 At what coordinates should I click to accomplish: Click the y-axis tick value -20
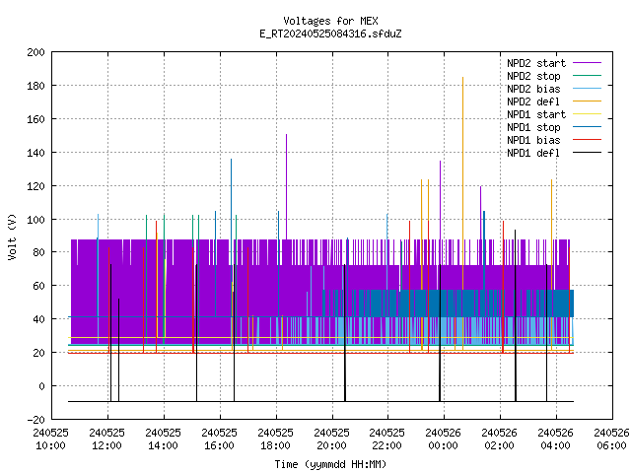click(x=35, y=420)
